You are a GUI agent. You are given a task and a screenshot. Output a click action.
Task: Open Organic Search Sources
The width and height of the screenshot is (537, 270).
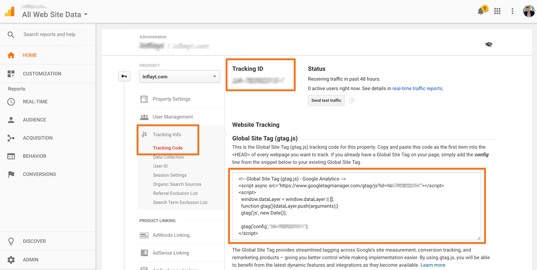pyautogui.click(x=177, y=184)
